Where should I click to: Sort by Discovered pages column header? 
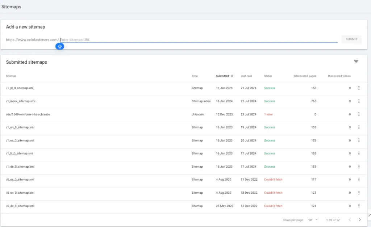(305, 76)
